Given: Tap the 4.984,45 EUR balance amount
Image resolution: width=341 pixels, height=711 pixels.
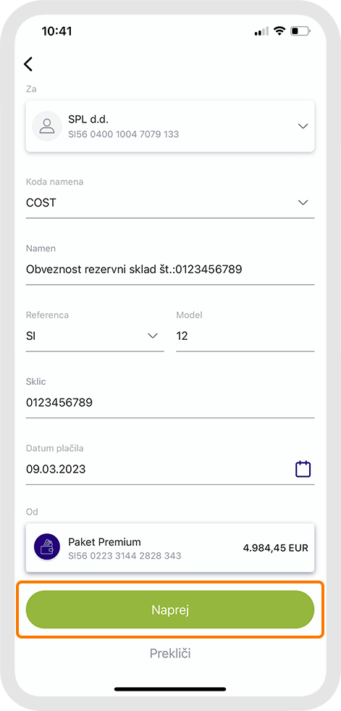Looking at the screenshot, I should [x=276, y=548].
